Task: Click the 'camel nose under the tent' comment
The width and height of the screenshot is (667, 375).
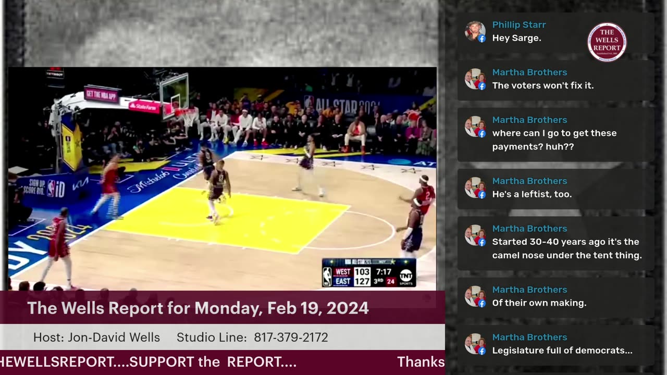Action: click(x=567, y=248)
